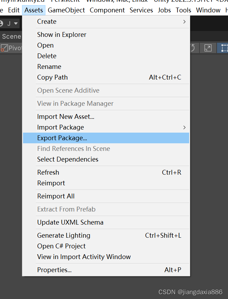Open the GameObject menu
The image size is (228, 299).
point(66,10)
